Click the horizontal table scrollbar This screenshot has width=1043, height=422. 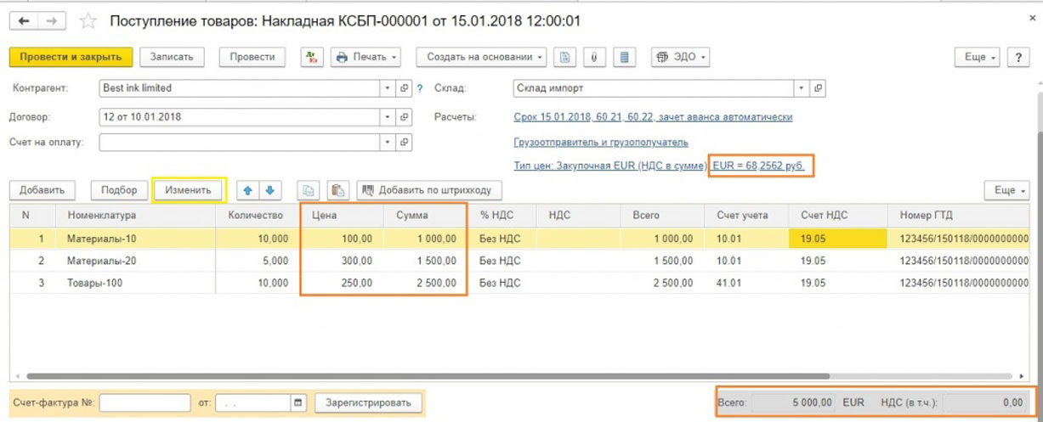click(425, 376)
